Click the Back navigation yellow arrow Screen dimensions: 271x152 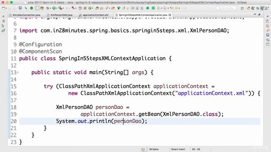tap(176, 8)
